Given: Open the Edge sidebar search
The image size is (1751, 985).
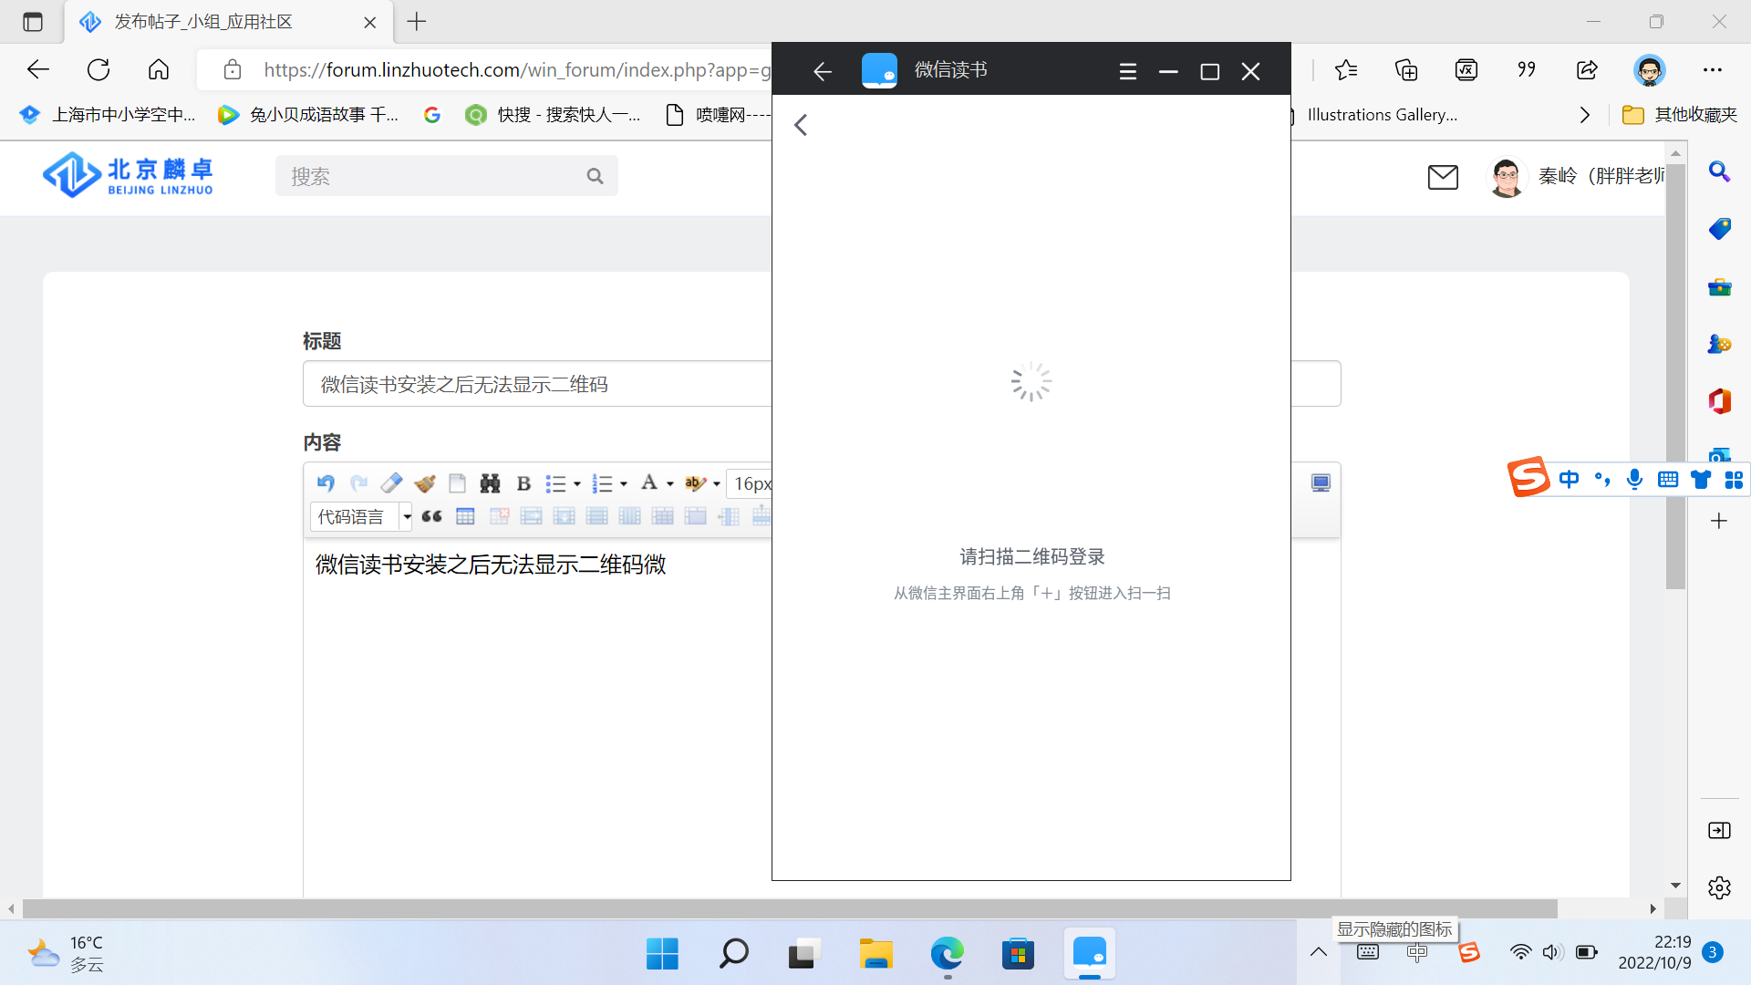Looking at the screenshot, I should pyautogui.click(x=1719, y=171).
